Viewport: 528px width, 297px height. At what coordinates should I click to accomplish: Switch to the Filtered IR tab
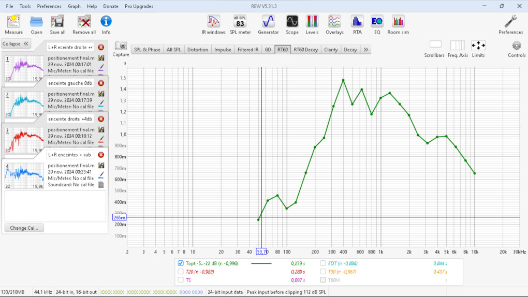pos(248,50)
